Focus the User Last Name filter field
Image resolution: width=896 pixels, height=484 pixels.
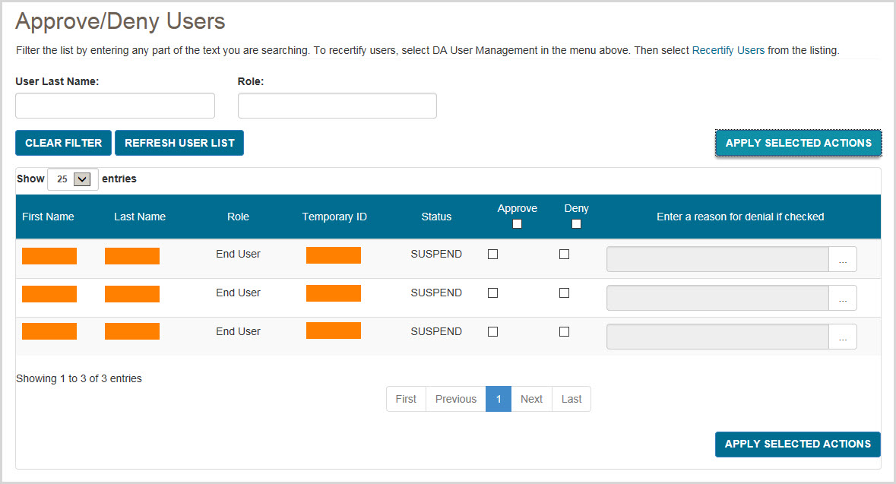click(115, 106)
